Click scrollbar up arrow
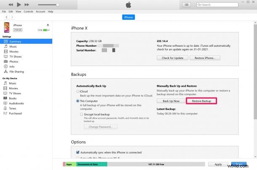 coord(255,23)
